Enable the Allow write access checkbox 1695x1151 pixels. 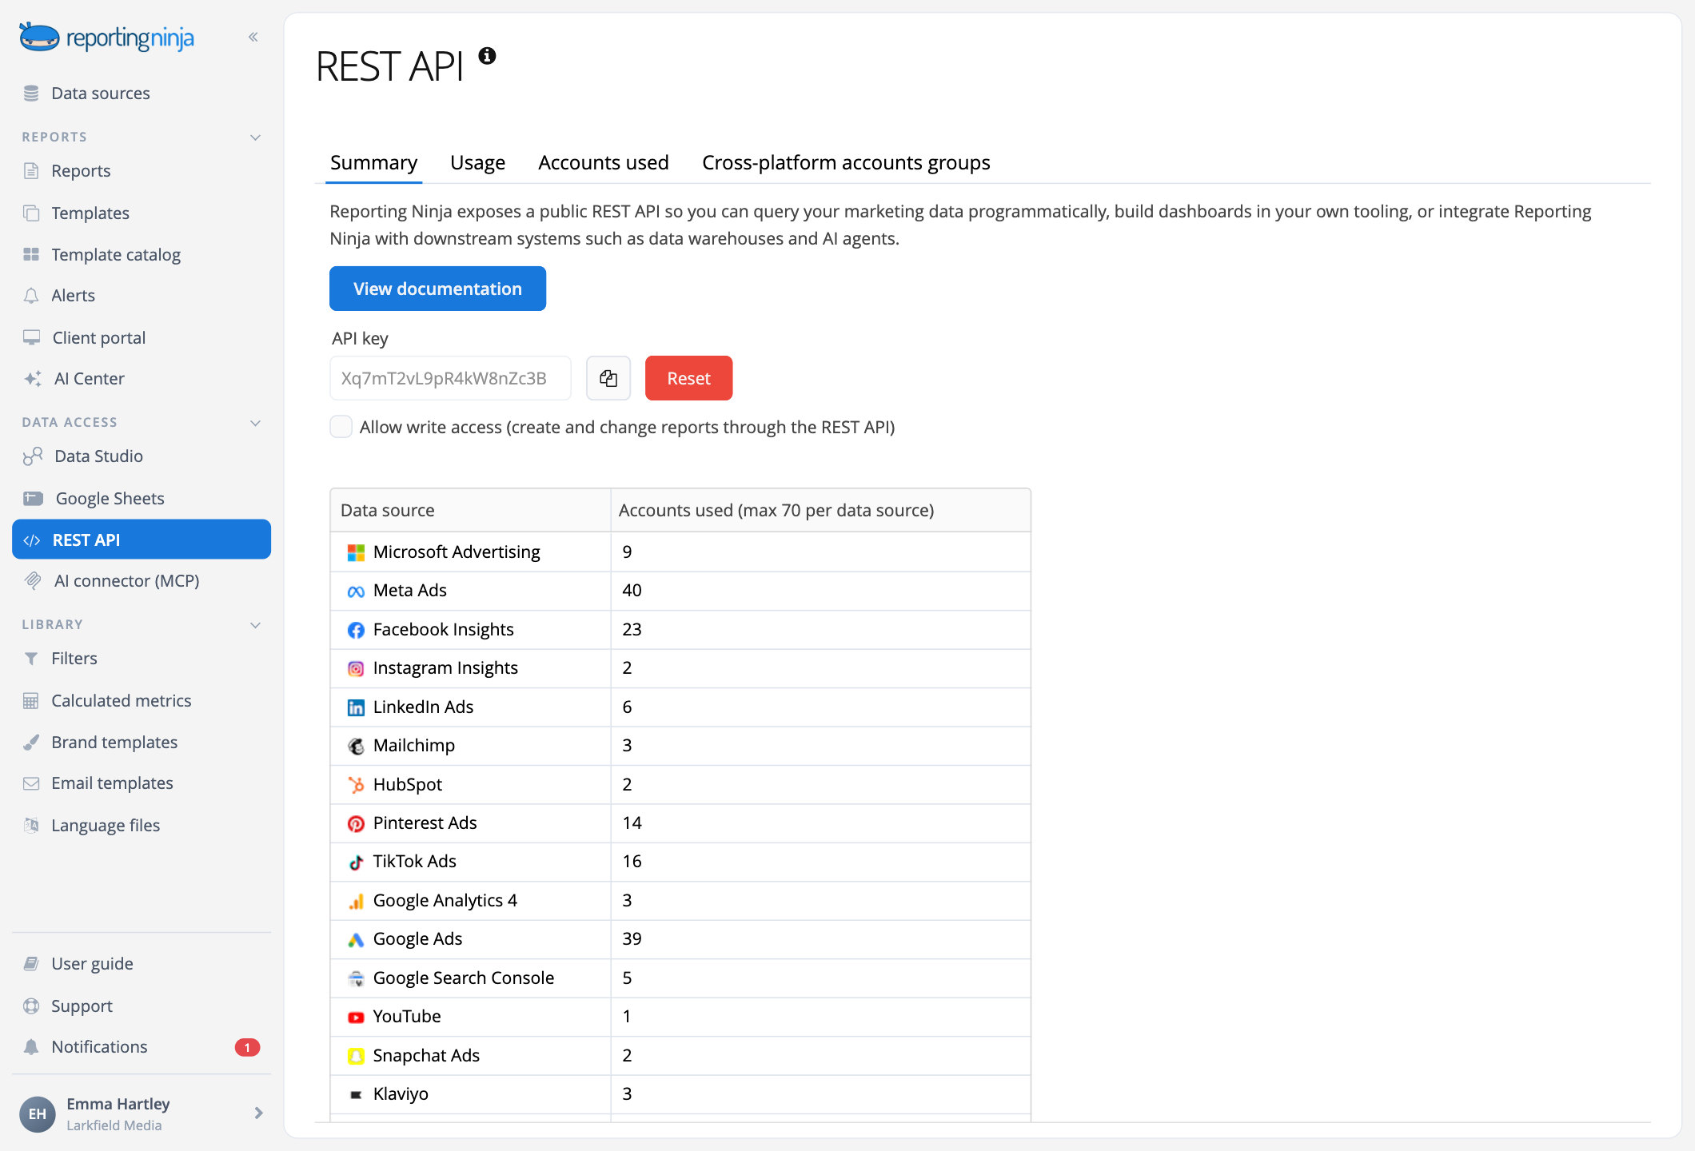(x=341, y=427)
